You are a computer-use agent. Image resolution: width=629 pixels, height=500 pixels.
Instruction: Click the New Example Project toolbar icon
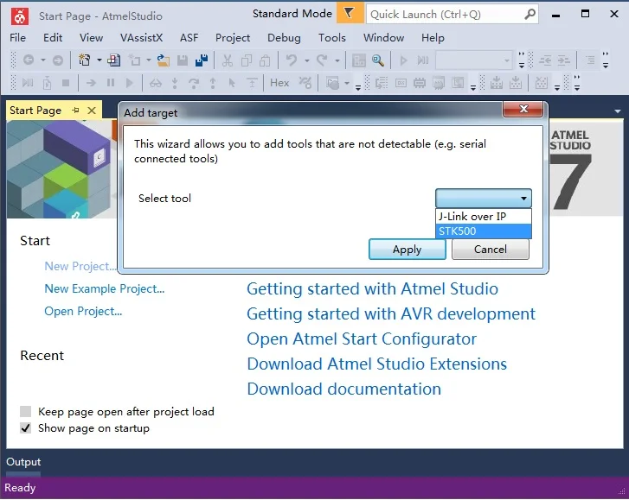point(114,60)
